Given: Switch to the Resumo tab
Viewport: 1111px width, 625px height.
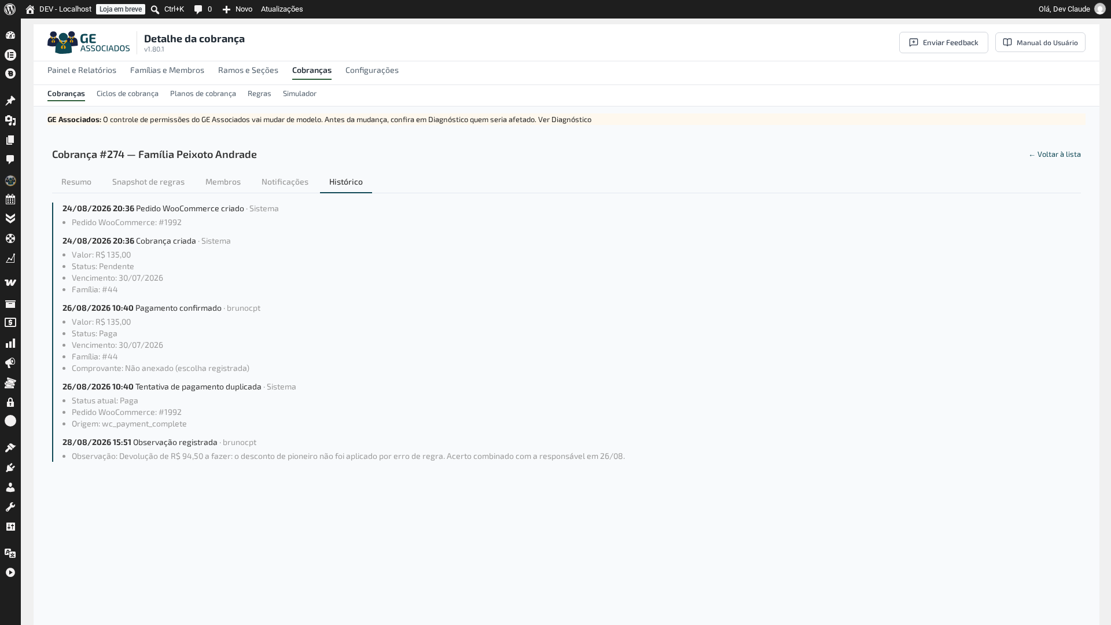Looking at the screenshot, I should pos(76,182).
